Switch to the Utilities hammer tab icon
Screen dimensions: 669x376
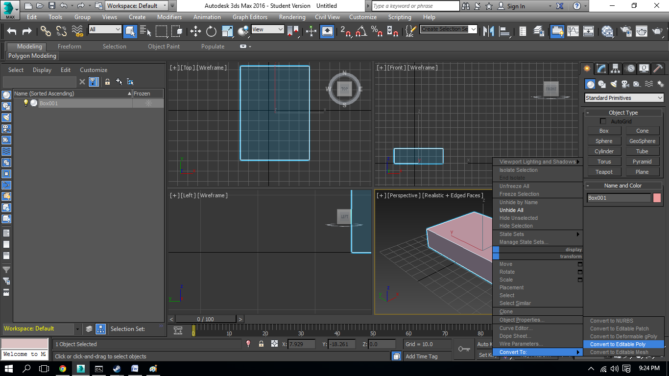click(x=658, y=69)
